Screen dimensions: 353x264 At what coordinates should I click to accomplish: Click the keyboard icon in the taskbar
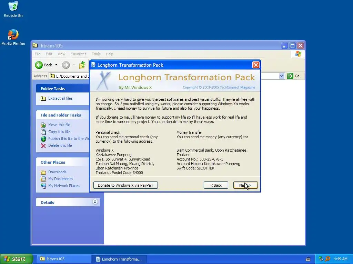[308, 259]
